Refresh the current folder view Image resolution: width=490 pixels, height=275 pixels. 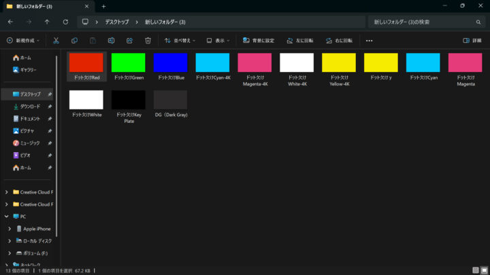click(x=65, y=22)
